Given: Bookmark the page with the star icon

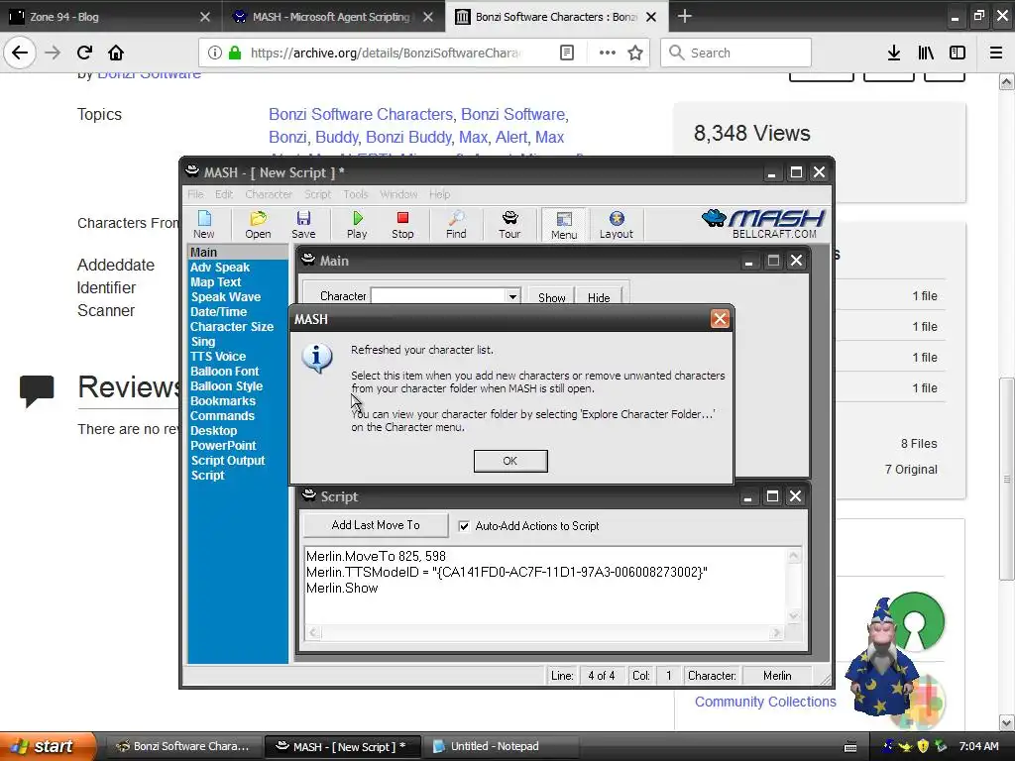Looking at the screenshot, I should 635,53.
